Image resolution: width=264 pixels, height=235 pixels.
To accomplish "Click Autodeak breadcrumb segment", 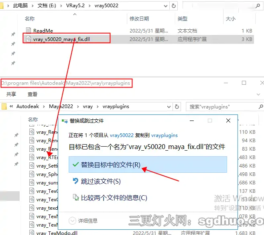I will pos(28,106).
